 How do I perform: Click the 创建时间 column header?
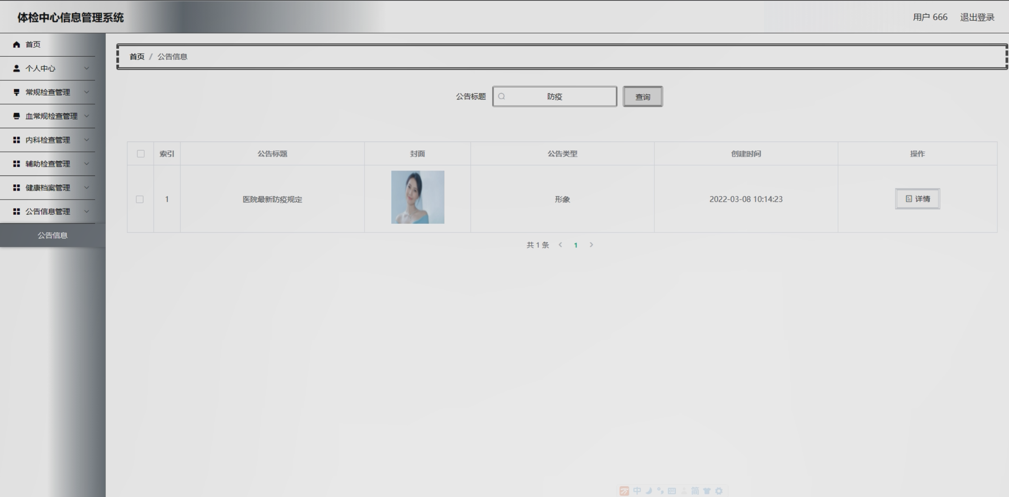(x=746, y=154)
